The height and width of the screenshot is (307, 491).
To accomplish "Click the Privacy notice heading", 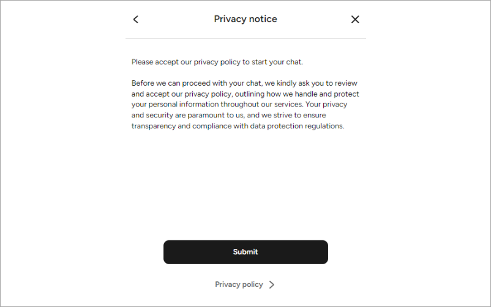I will click(245, 19).
